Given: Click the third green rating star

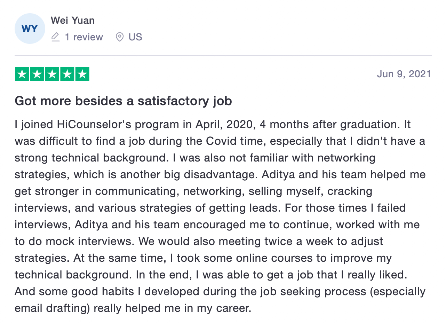Looking at the screenshot, I should pyautogui.click(x=52, y=74).
